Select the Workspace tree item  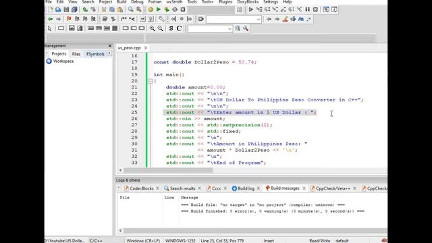click(63, 61)
